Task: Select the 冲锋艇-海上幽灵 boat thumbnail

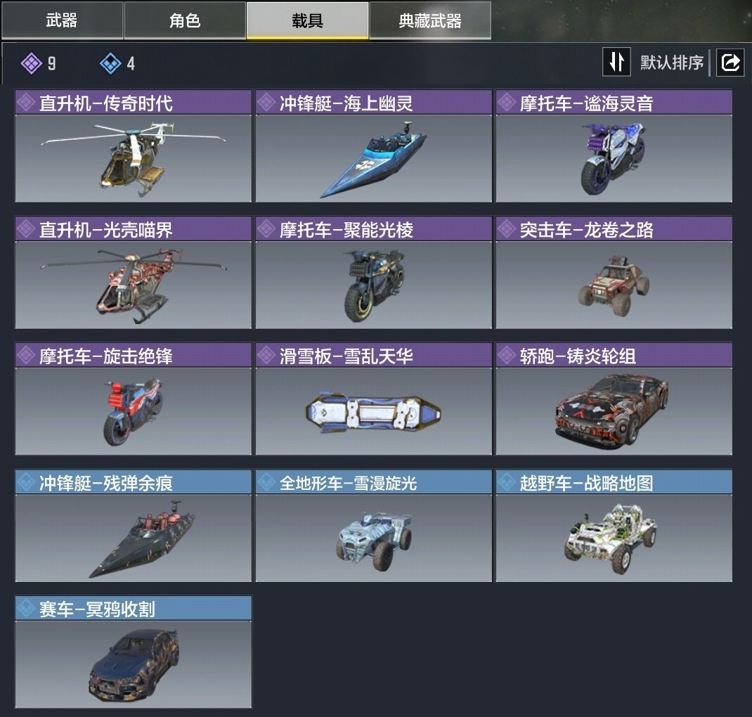Action: coord(374,158)
